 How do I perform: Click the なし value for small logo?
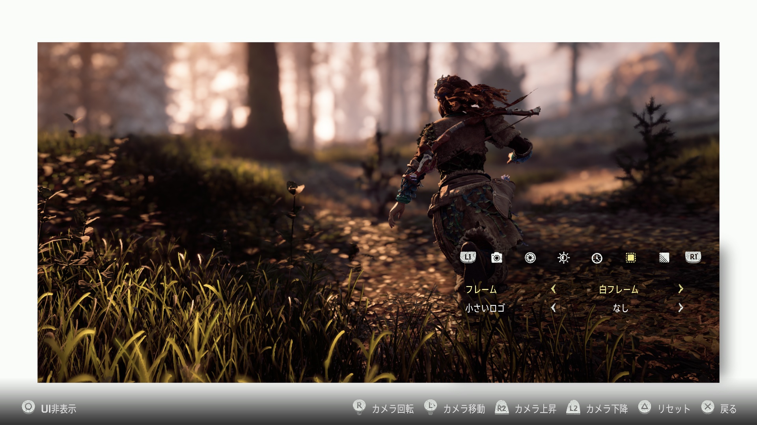click(x=621, y=308)
